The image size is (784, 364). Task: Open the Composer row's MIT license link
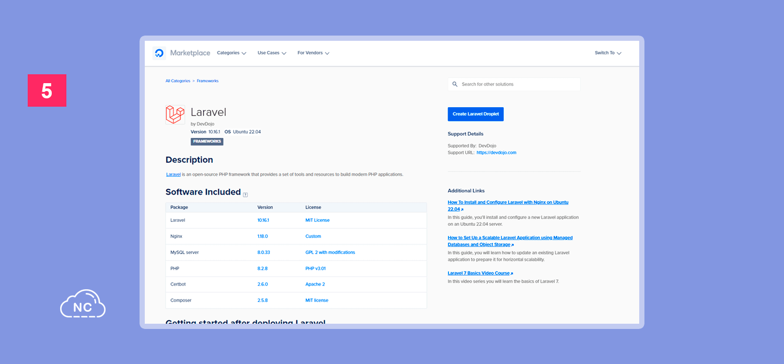(x=317, y=300)
